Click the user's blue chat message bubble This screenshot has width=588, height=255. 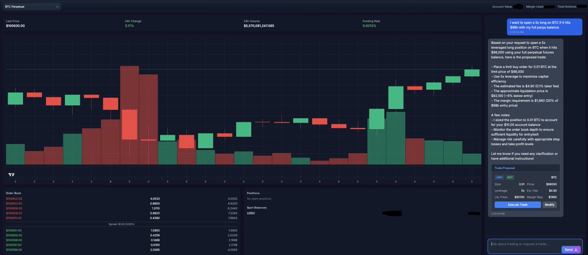(544, 26)
